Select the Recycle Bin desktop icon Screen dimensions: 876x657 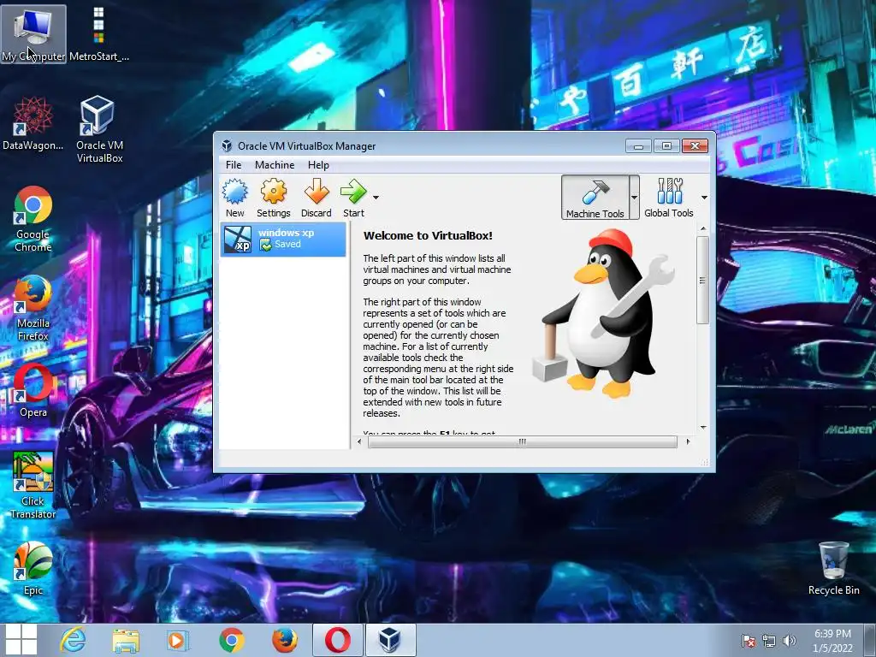point(833,568)
